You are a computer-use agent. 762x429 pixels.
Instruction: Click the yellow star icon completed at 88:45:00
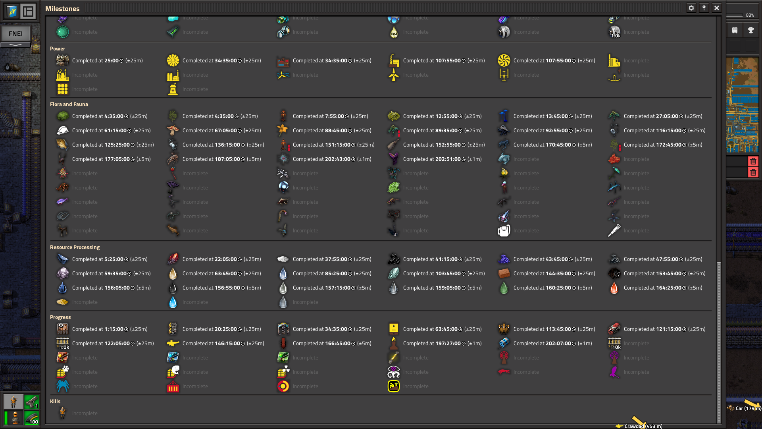click(283, 130)
